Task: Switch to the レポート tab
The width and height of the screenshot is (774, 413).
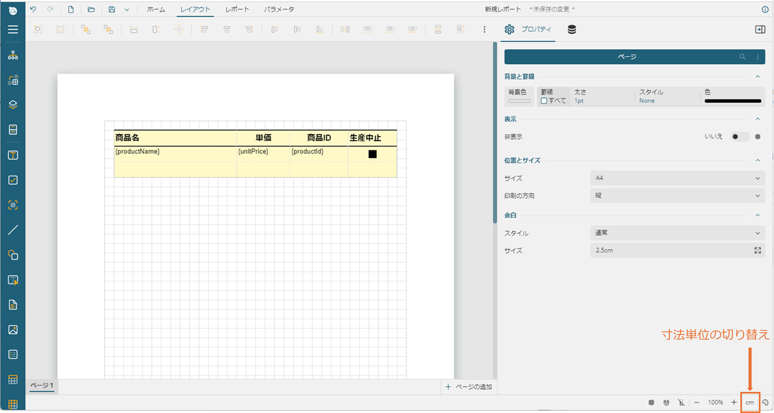Action: (237, 9)
